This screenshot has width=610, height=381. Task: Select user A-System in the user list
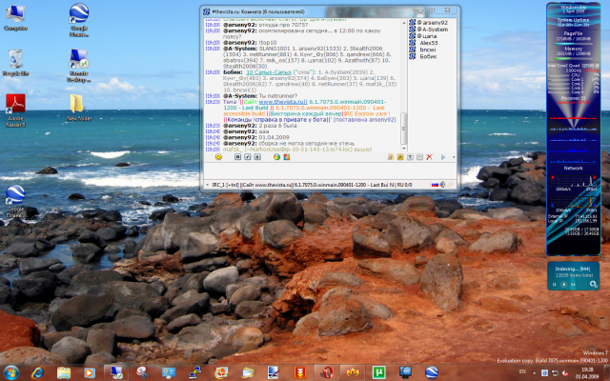click(429, 30)
